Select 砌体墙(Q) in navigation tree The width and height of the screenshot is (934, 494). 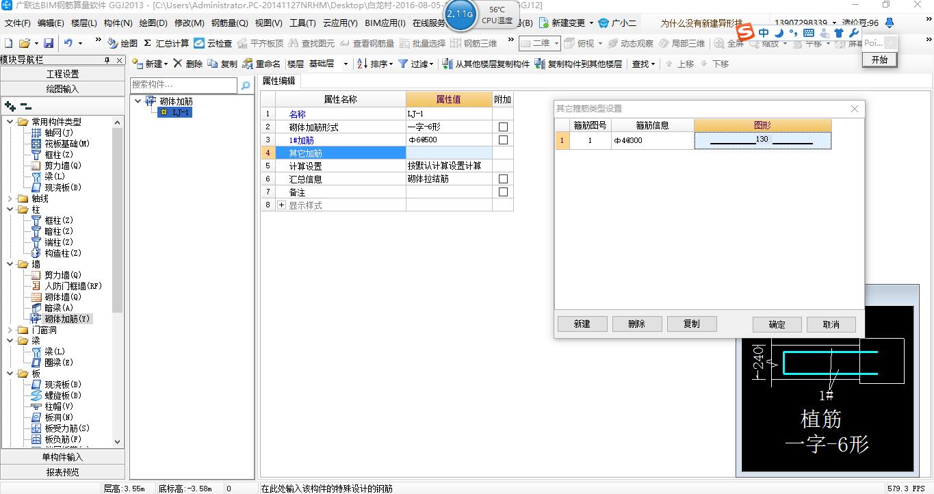(56, 297)
